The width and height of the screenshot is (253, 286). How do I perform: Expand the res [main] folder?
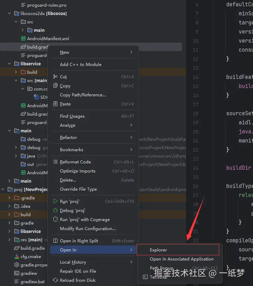click(x=9, y=240)
